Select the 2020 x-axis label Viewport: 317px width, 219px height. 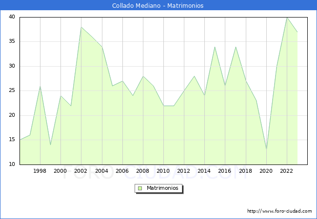tap(266, 171)
